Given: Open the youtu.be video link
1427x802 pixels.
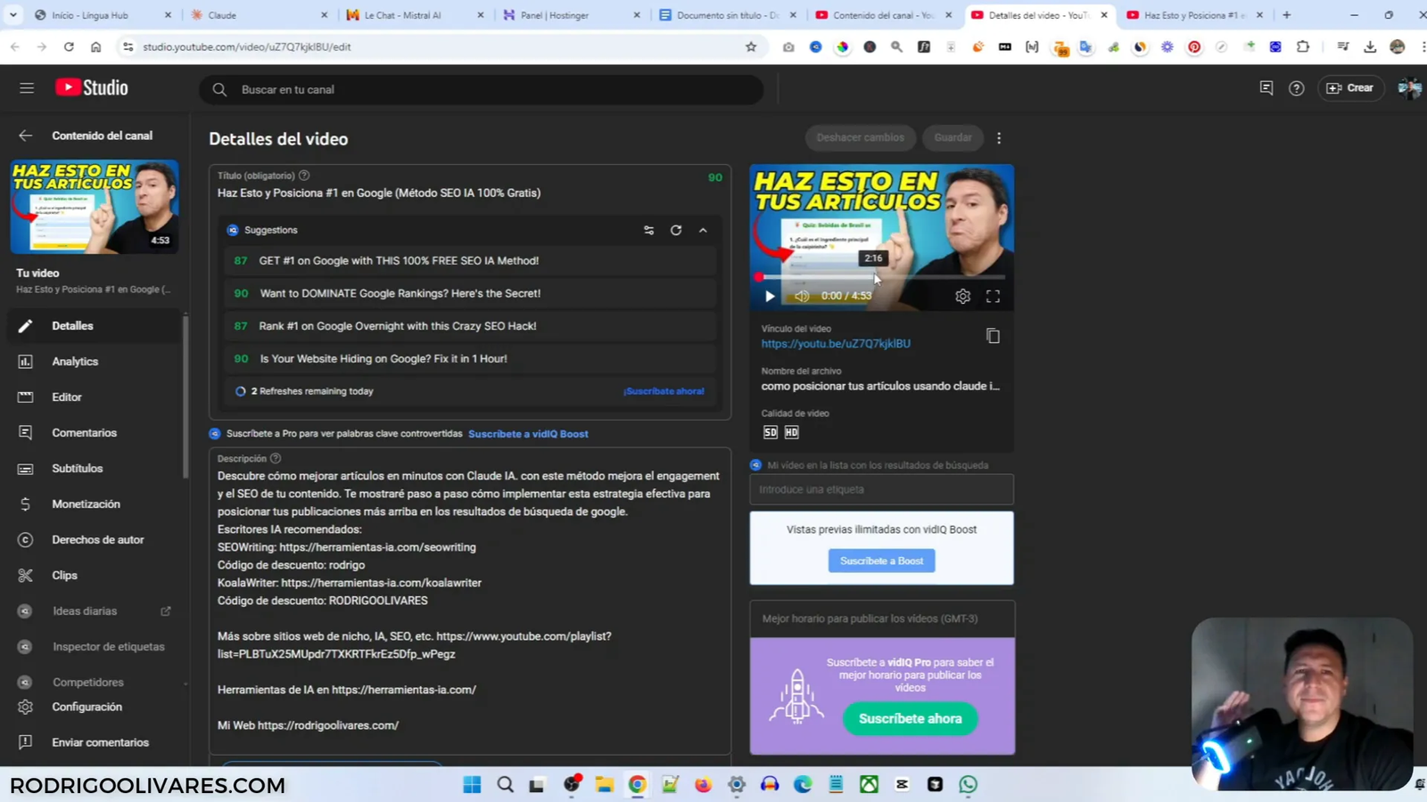Looking at the screenshot, I should [x=836, y=344].
